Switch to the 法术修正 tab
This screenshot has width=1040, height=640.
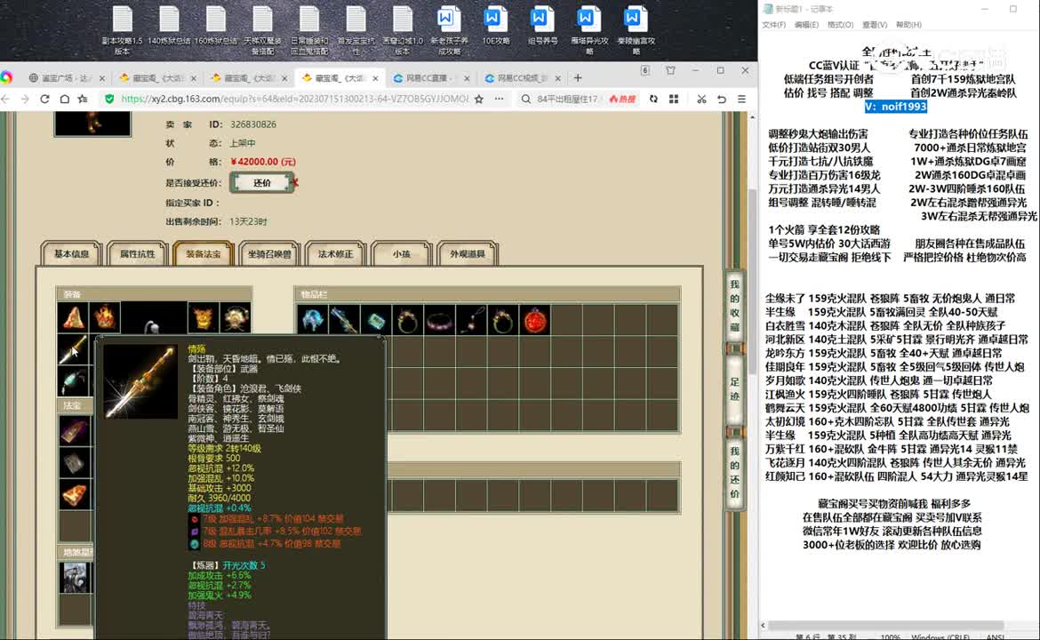pos(336,253)
